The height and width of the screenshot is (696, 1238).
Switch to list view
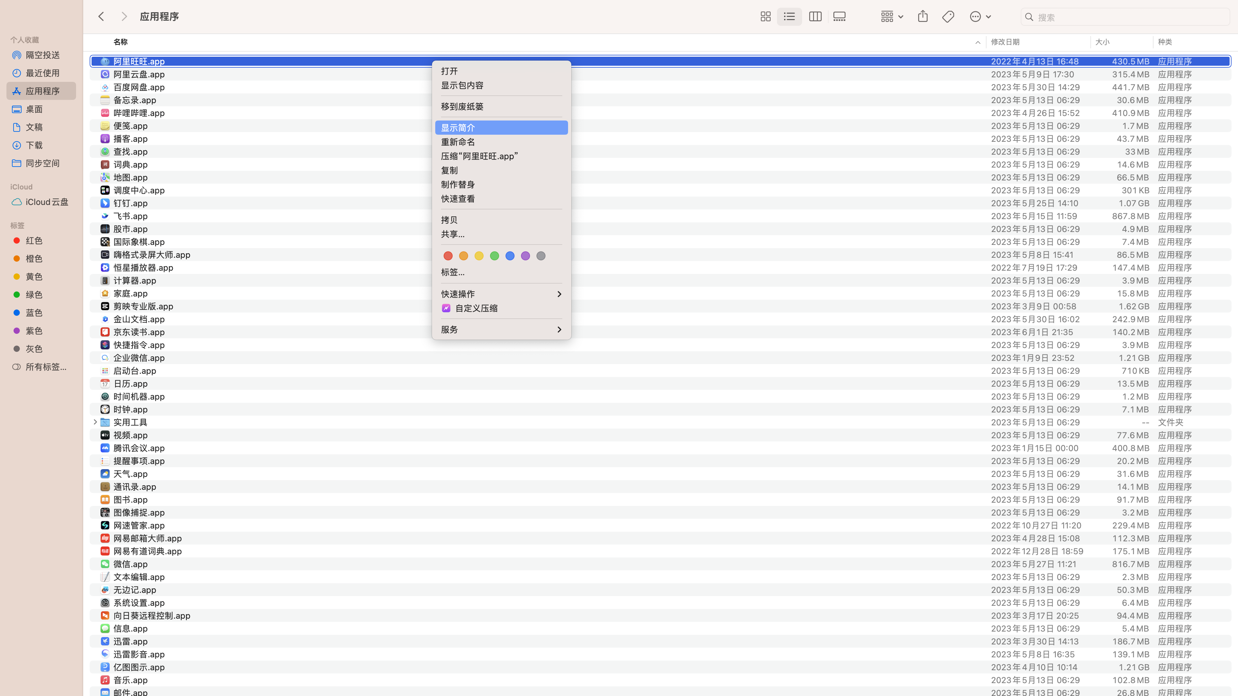789,17
